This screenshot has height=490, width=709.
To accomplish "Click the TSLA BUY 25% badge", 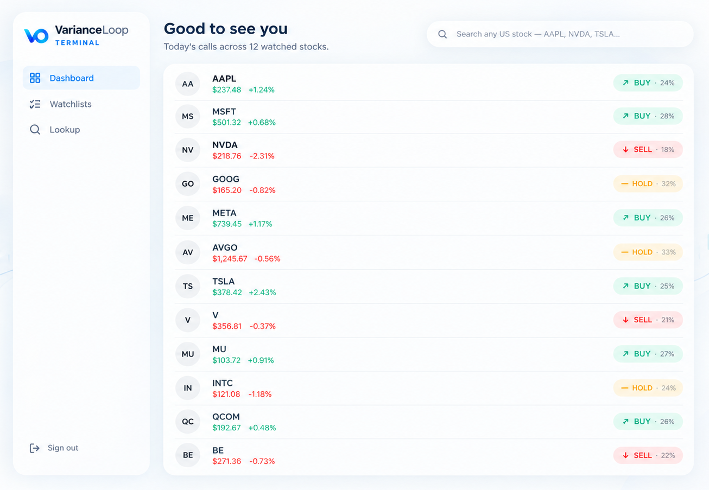I will click(x=648, y=286).
